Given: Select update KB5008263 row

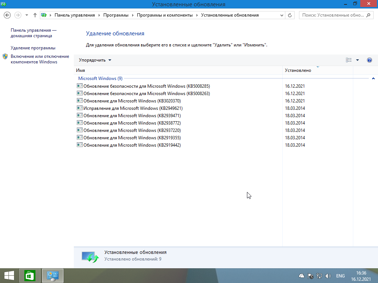Looking at the screenshot, I should pos(213,93).
